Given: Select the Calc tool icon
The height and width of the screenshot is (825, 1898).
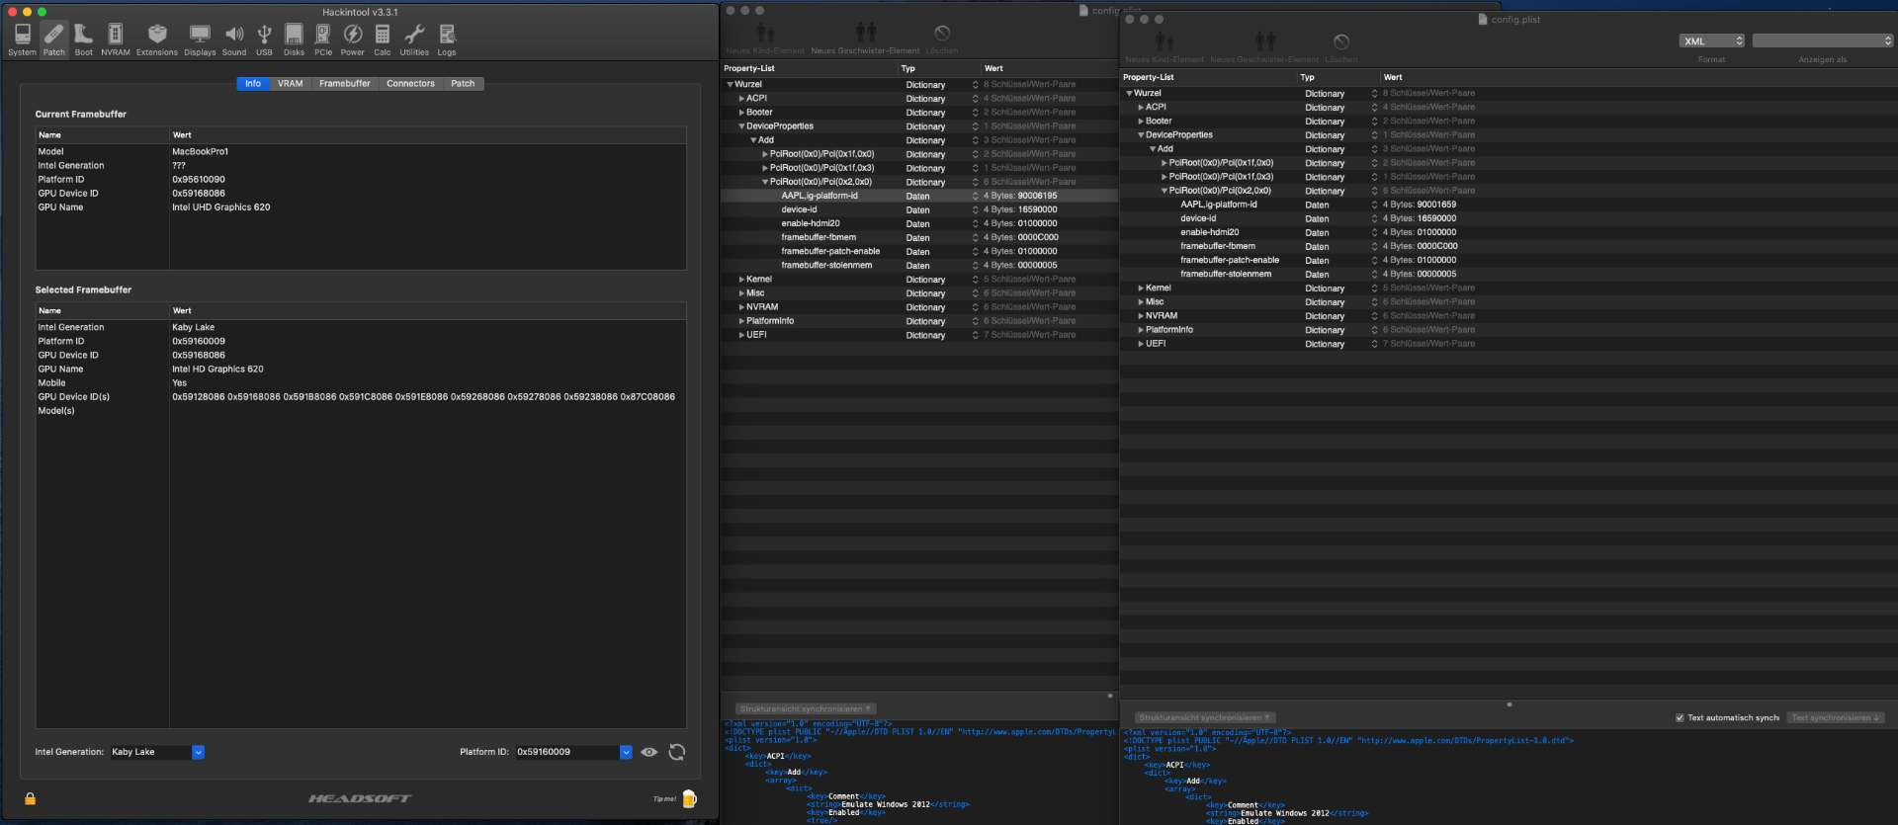Looking at the screenshot, I should (382, 40).
